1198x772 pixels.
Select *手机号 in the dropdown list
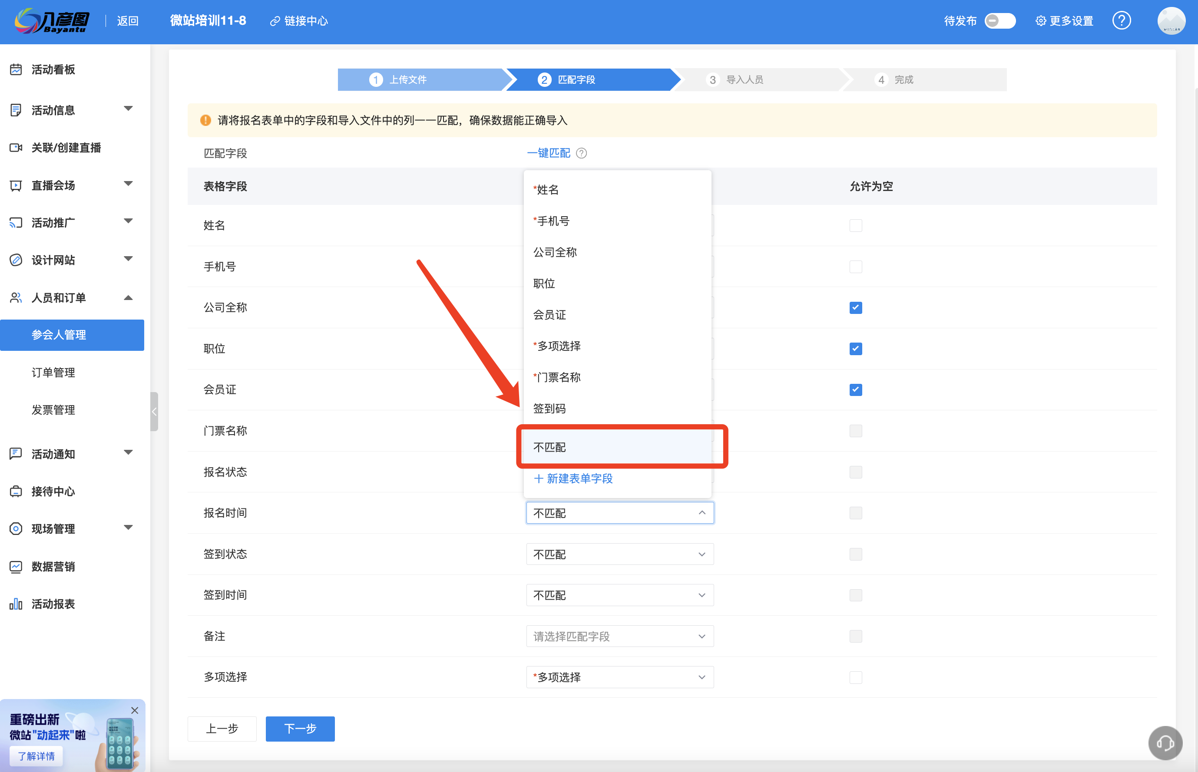click(617, 221)
